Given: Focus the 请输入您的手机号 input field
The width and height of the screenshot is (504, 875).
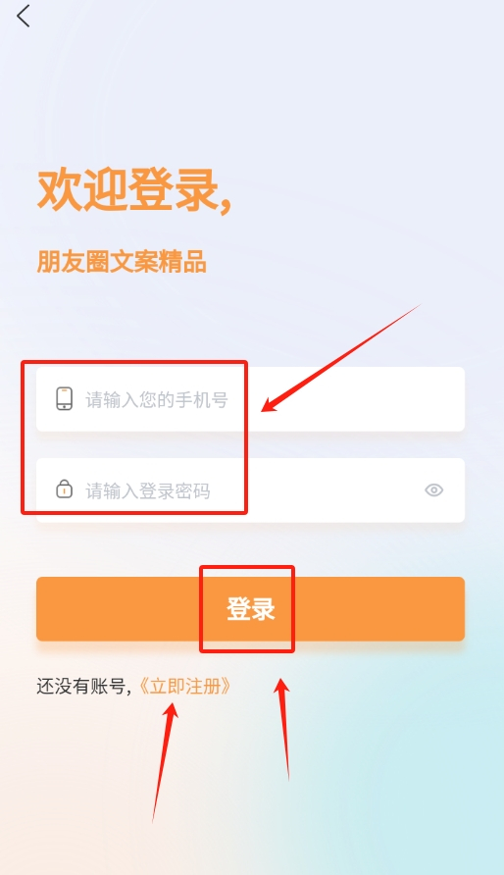Looking at the screenshot, I should (x=250, y=399).
